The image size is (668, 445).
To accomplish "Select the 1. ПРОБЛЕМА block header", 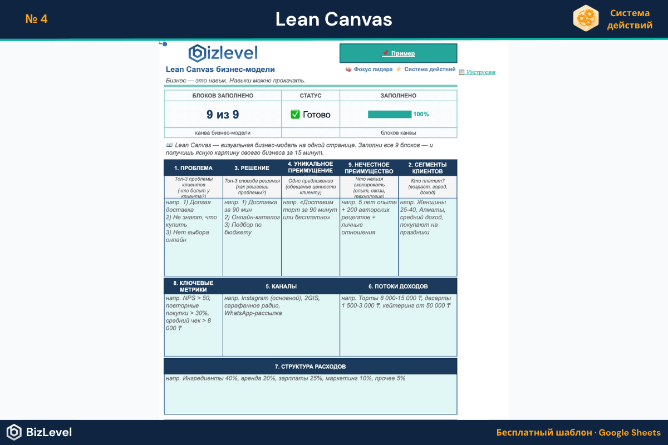I will click(x=193, y=167).
